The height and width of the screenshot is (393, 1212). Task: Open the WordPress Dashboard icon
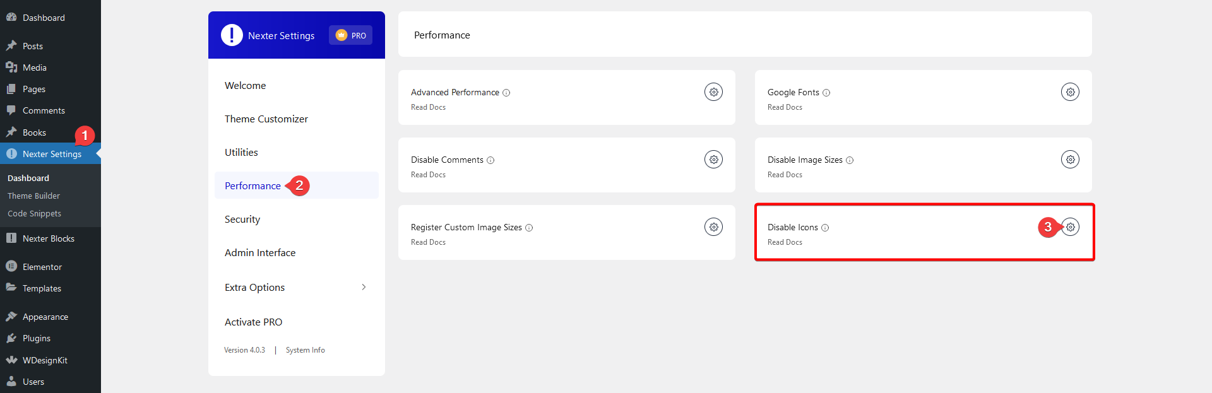pos(11,17)
